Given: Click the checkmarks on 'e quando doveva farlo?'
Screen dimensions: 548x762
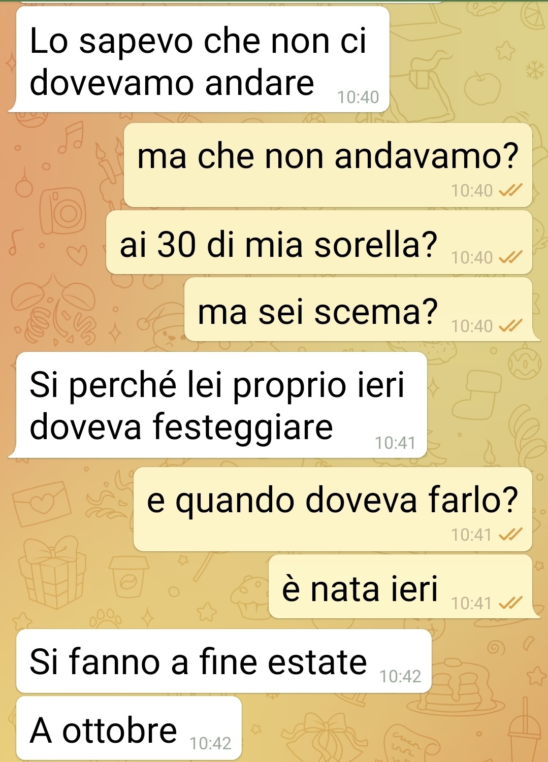Looking at the screenshot, I should (x=510, y=535).
